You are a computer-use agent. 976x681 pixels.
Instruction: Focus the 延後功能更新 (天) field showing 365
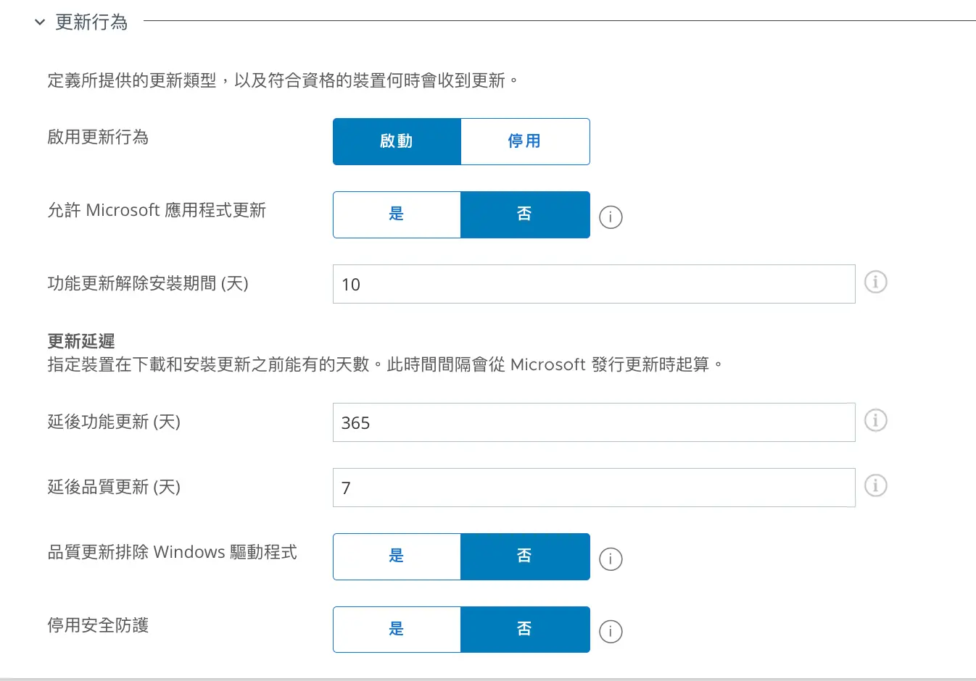(593, 422)
